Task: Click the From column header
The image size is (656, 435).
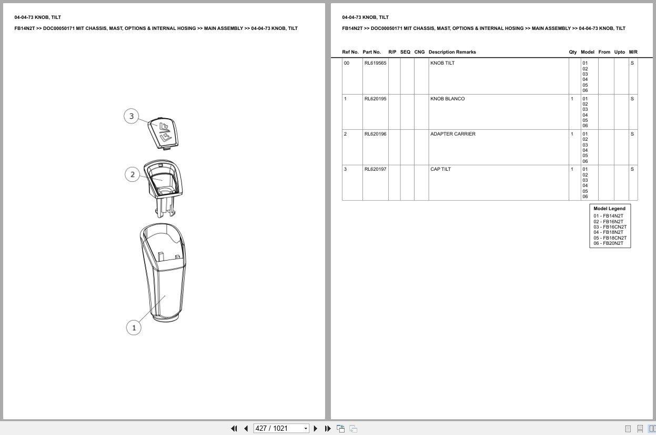Action: coord(604,52)
